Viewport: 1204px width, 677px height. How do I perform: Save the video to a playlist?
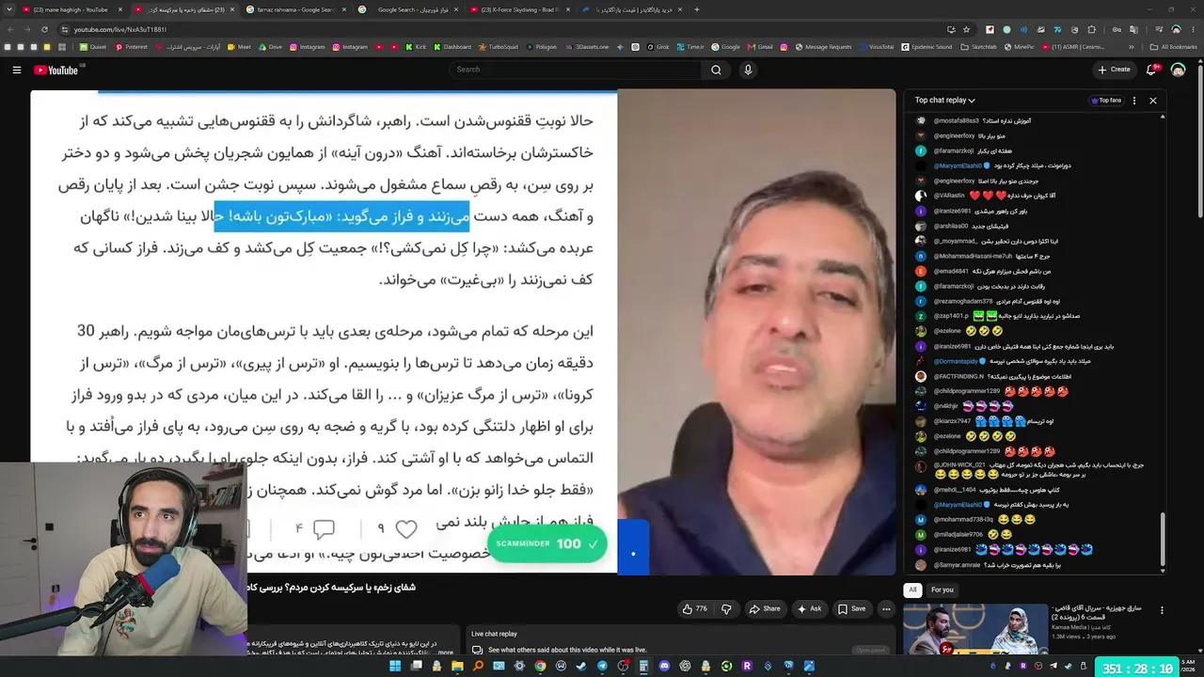pyautogui.click(x=851, y=609)
